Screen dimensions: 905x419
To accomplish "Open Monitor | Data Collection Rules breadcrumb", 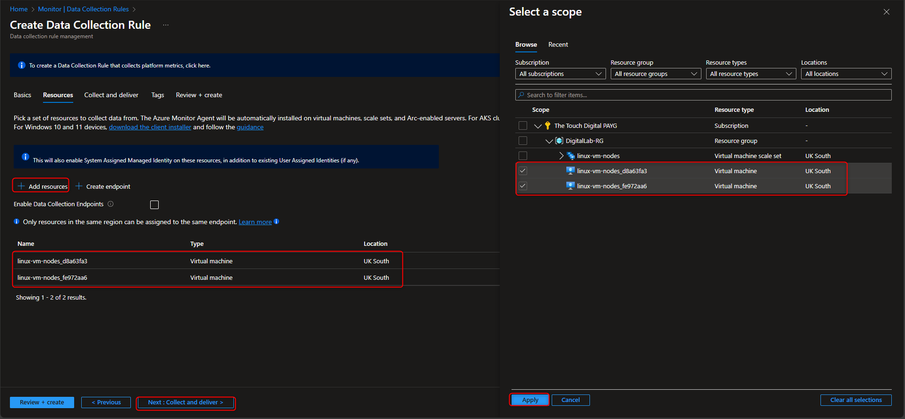I will pos(83,9).
